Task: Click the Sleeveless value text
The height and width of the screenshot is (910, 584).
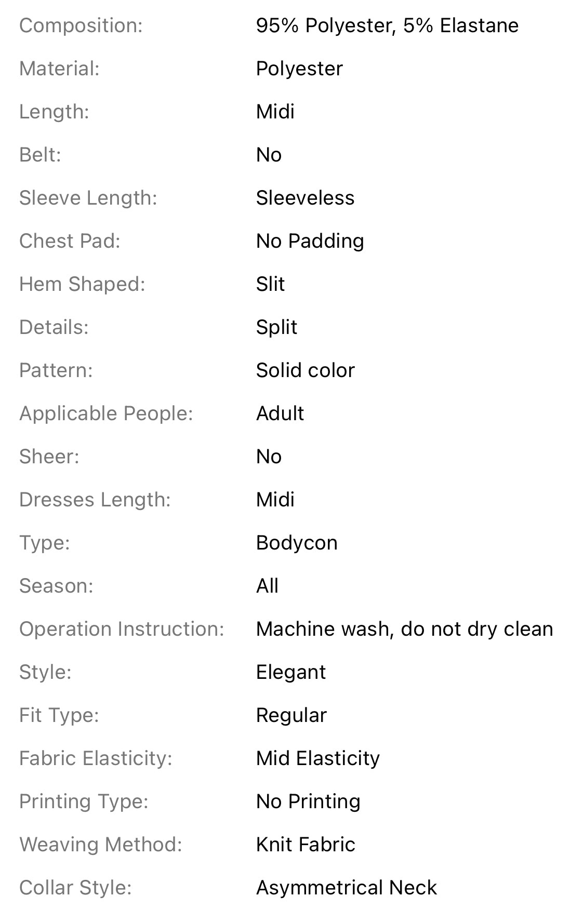Action: coord(305,198)
